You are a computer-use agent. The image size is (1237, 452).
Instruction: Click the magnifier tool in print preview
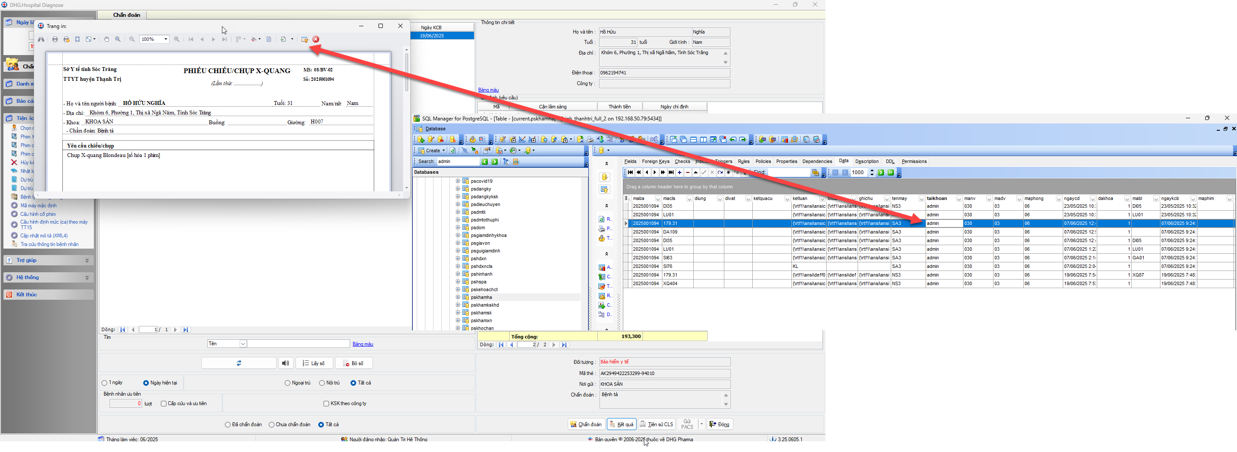[118, 40]
